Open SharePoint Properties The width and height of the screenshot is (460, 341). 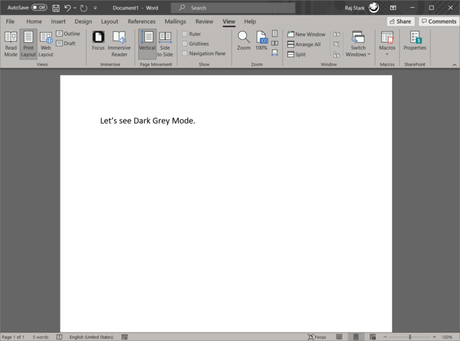415,41
